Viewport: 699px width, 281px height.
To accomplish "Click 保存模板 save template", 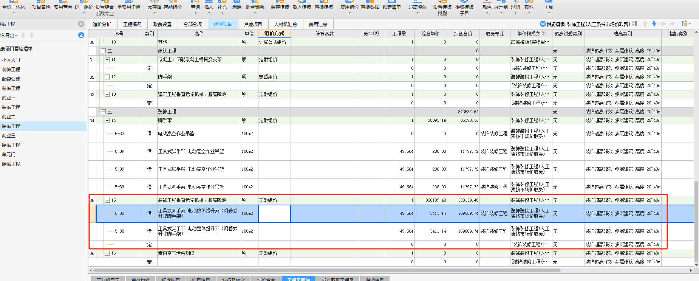I will 280,5.
